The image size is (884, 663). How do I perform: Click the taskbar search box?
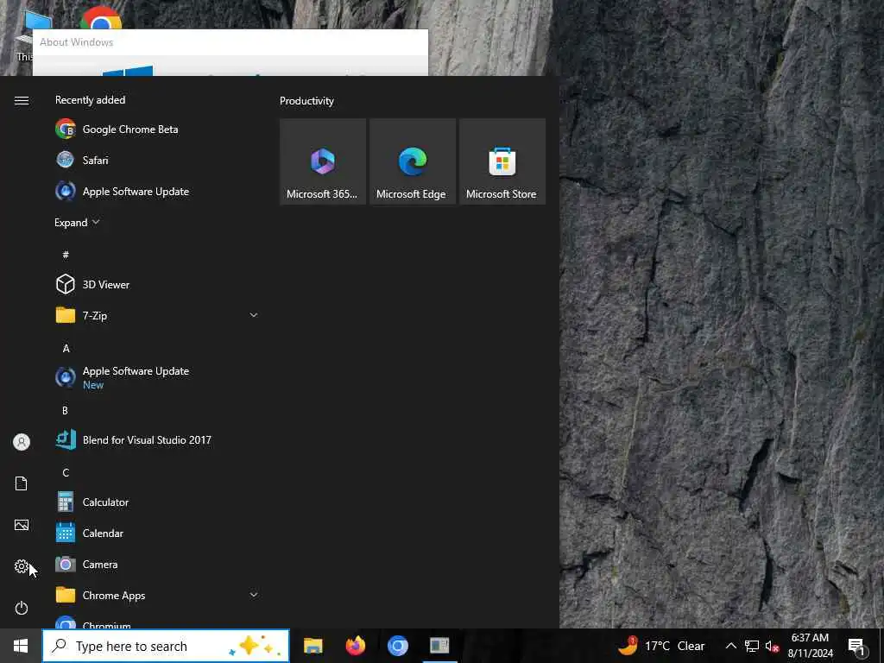(166, 646)
